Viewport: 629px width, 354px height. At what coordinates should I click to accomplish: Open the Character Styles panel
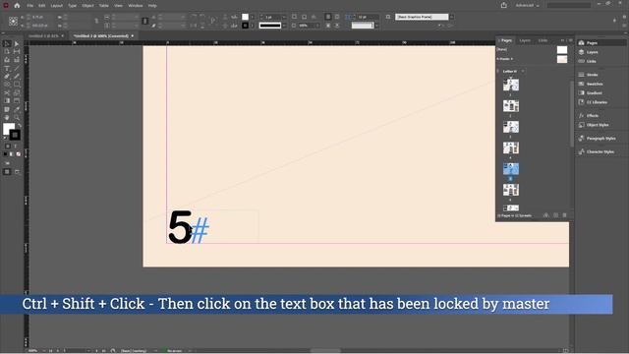(x=601, y=151)
